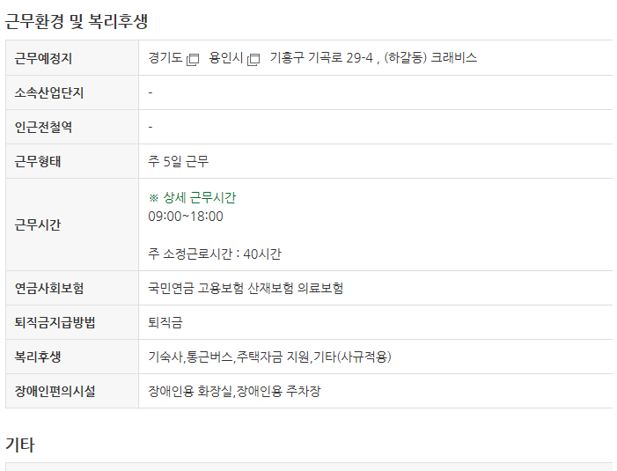Click the 퇴직금지급방법 row label
617x471 pixels.
click(x=55, y=322)
